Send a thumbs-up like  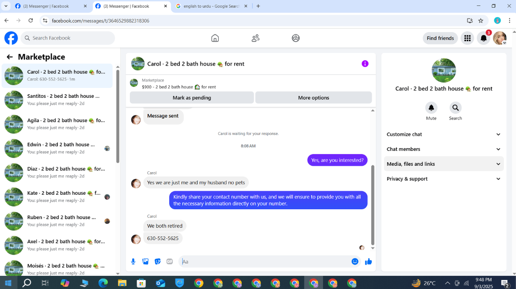368,261
